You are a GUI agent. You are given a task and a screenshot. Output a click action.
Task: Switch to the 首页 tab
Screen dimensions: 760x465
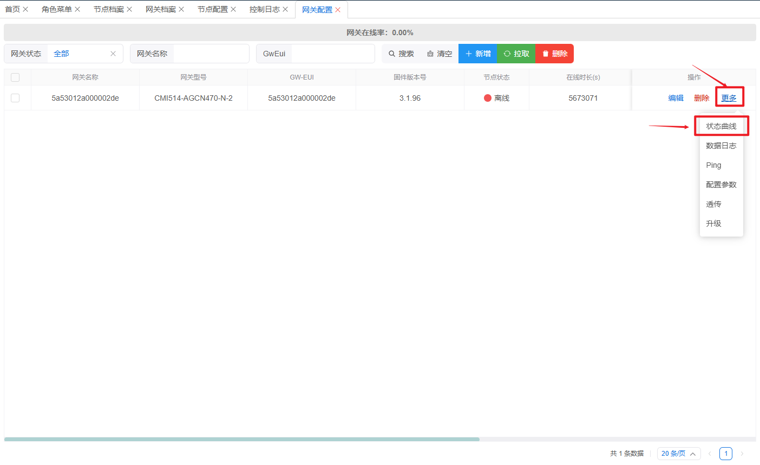tap(12, 9)
